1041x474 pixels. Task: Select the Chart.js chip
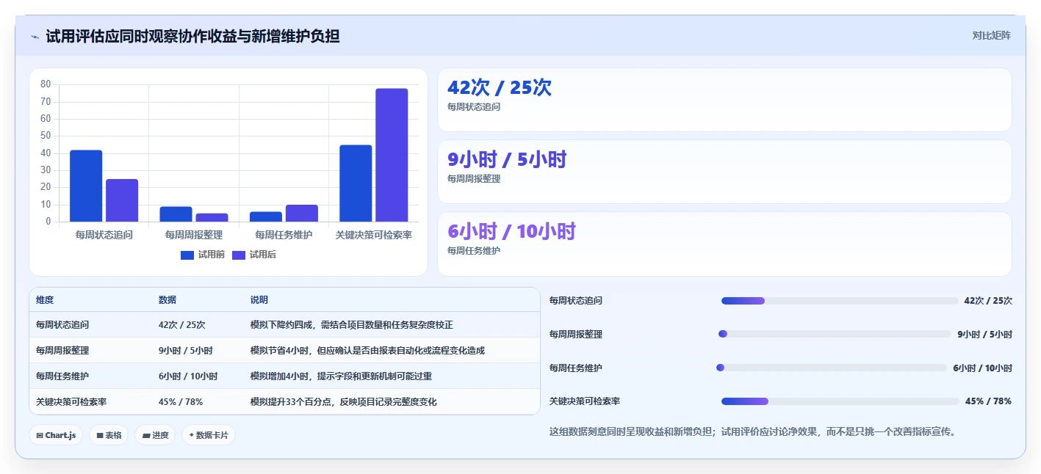[x=57, y=435]
